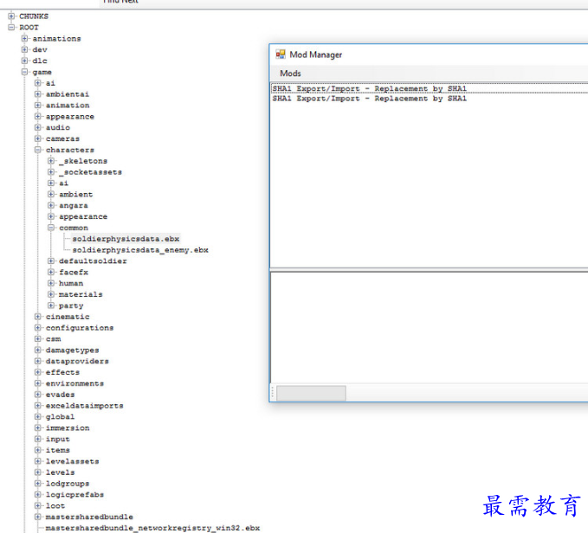Select the global folder label
This screenshot has width=588, height=533.
click(60, 416)
